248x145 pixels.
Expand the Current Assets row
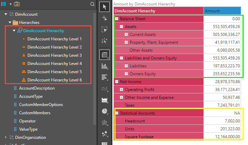[126, 35]
